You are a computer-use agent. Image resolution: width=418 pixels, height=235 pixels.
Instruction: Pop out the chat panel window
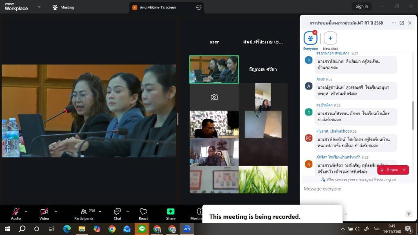[402, 23]
